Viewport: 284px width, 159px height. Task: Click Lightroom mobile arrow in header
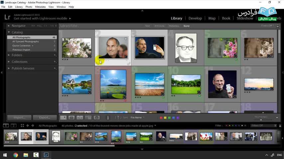click(70, 19)
